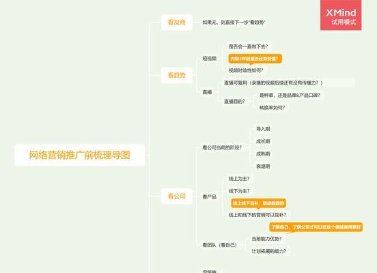Screen dimensions: 377x273
Task: Click the orange callout 内容2年后是否还有价值?
Action: tap(255, 59)
